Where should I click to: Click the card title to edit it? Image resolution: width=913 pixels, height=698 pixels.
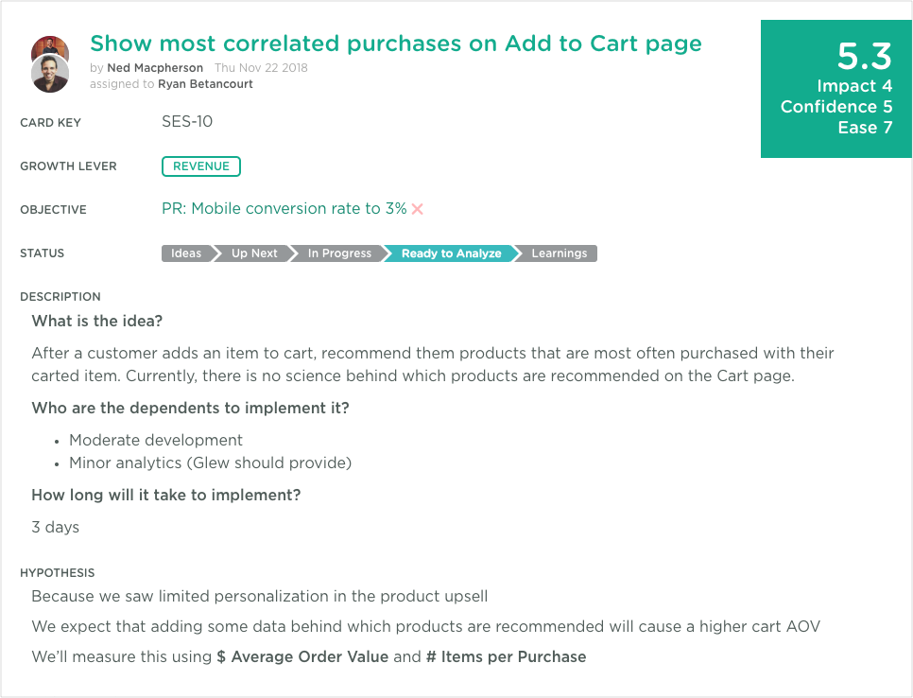click(x=396, y=44)
